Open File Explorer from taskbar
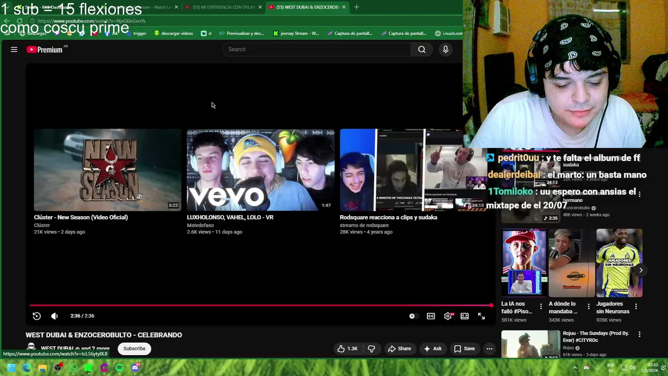This screenshot has height=376, width=668. [42, 368]
